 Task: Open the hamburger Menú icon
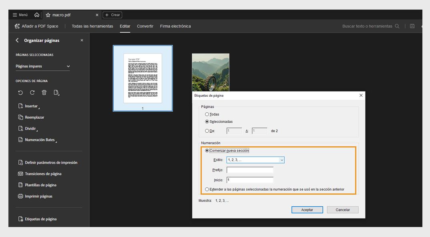point(15,15)
